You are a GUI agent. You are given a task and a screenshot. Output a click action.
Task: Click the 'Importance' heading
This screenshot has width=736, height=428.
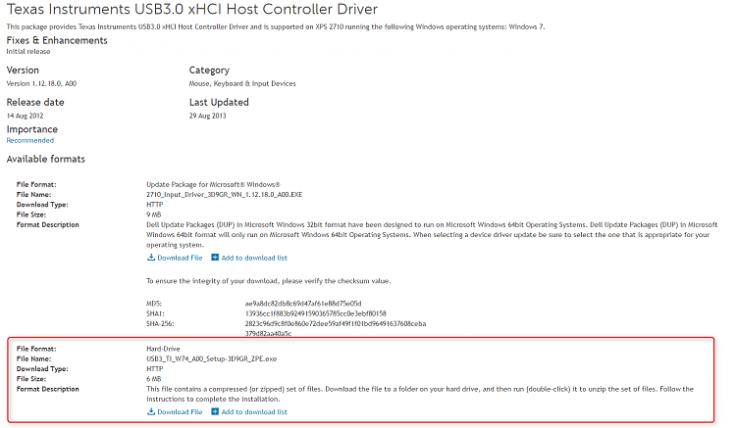click(32, 129)
